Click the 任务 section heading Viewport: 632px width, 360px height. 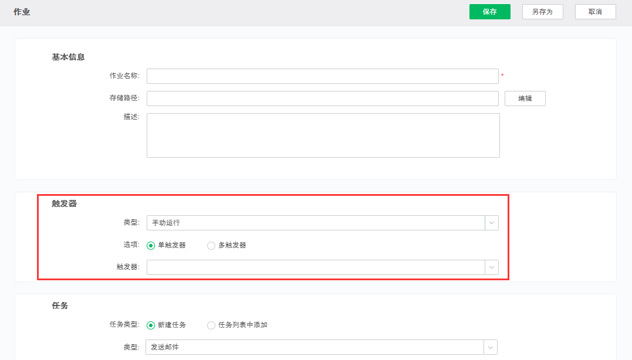pos(60,305)
